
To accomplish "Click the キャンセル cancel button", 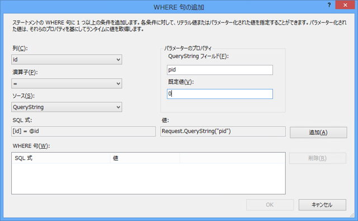I will (x=322, y=205).
